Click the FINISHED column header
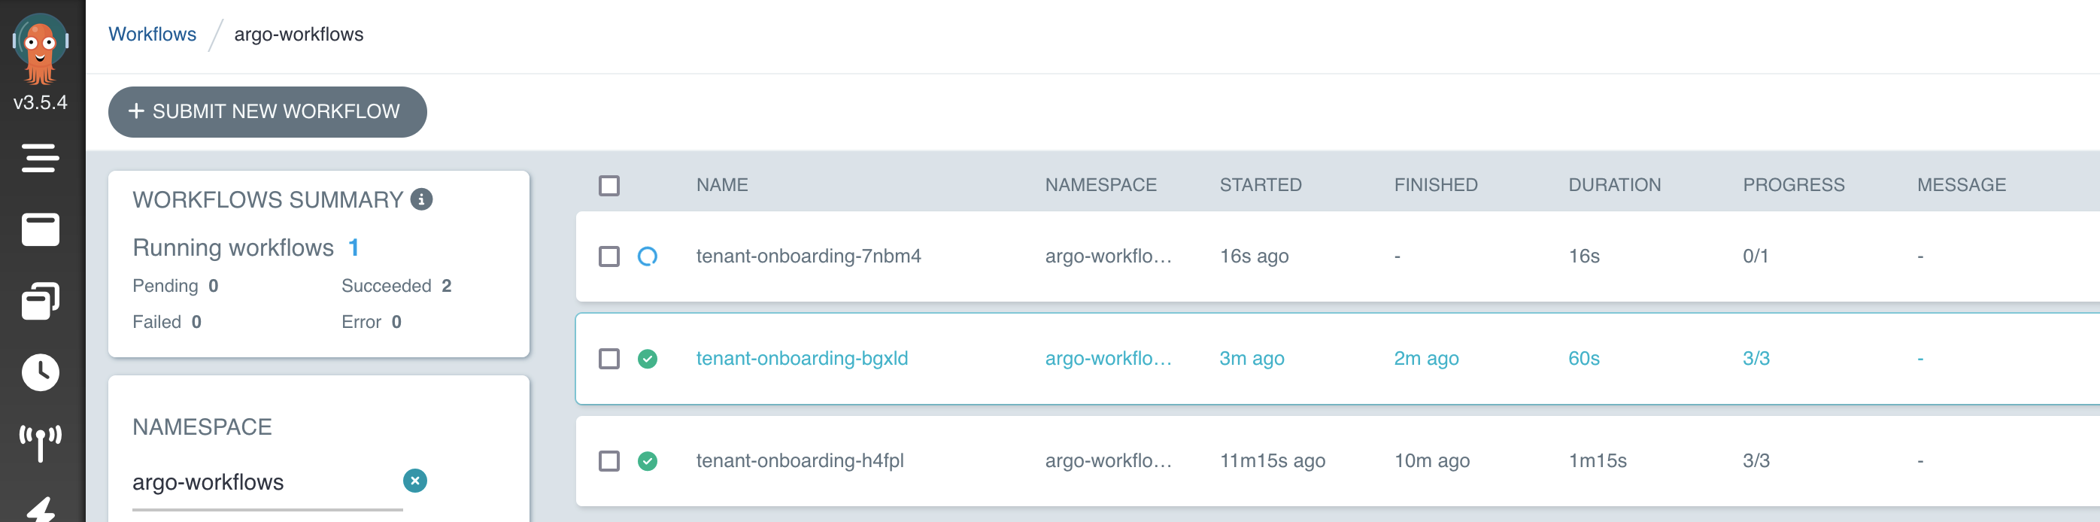 pyautogui.click(x=1435, y=185)
